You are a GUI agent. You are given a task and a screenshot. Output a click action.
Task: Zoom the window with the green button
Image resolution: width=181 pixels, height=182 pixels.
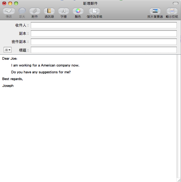16,3
